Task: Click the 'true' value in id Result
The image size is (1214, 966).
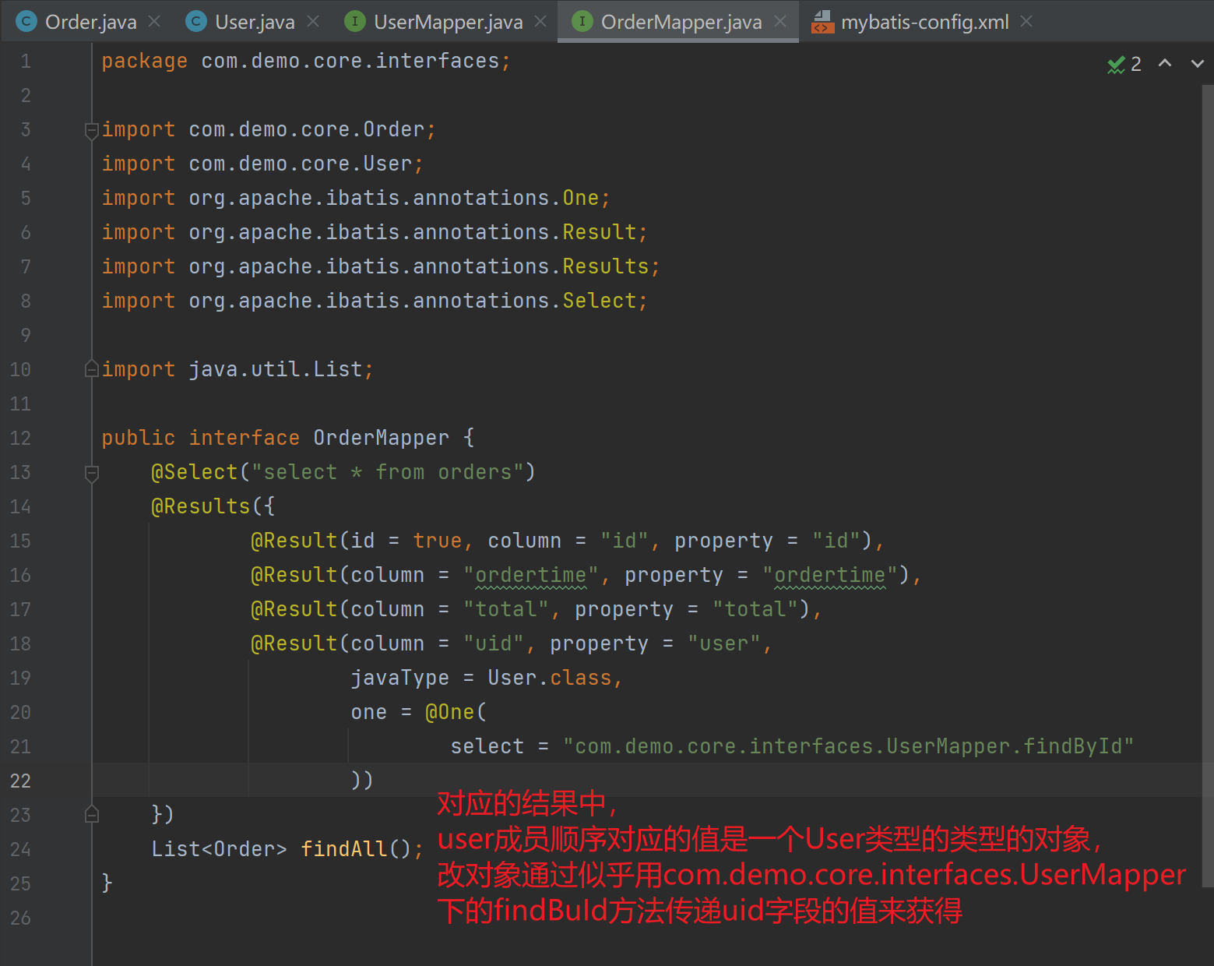Action: coord(437,541)
